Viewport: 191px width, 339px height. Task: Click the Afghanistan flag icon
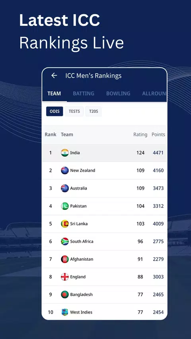click(65, 259)
